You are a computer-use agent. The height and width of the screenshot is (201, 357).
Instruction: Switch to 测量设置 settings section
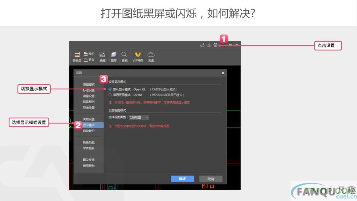click(88, 96)
